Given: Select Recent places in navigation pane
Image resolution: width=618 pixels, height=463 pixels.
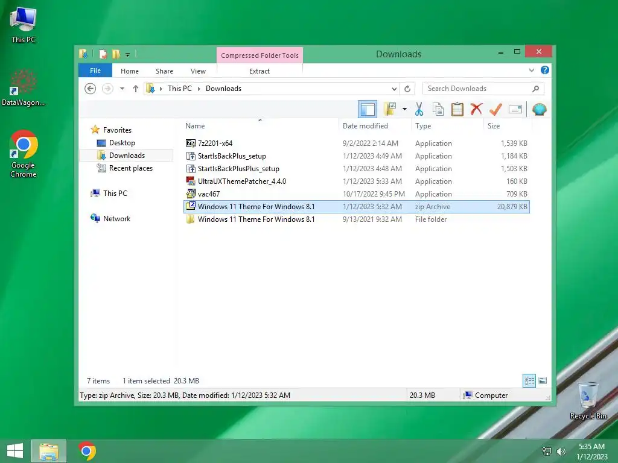Looking at the screenshot, I should click(x=130, y=168).
